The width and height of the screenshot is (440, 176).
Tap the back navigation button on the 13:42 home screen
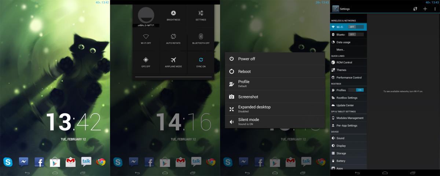coord(27,172)
